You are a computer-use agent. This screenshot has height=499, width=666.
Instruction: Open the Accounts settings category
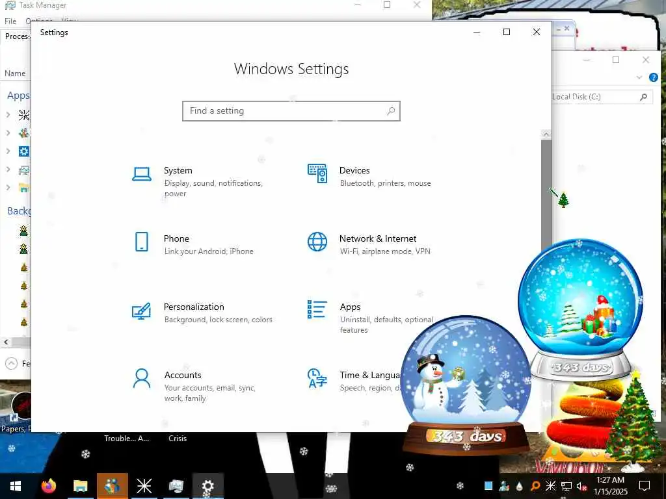coord(195,386)
